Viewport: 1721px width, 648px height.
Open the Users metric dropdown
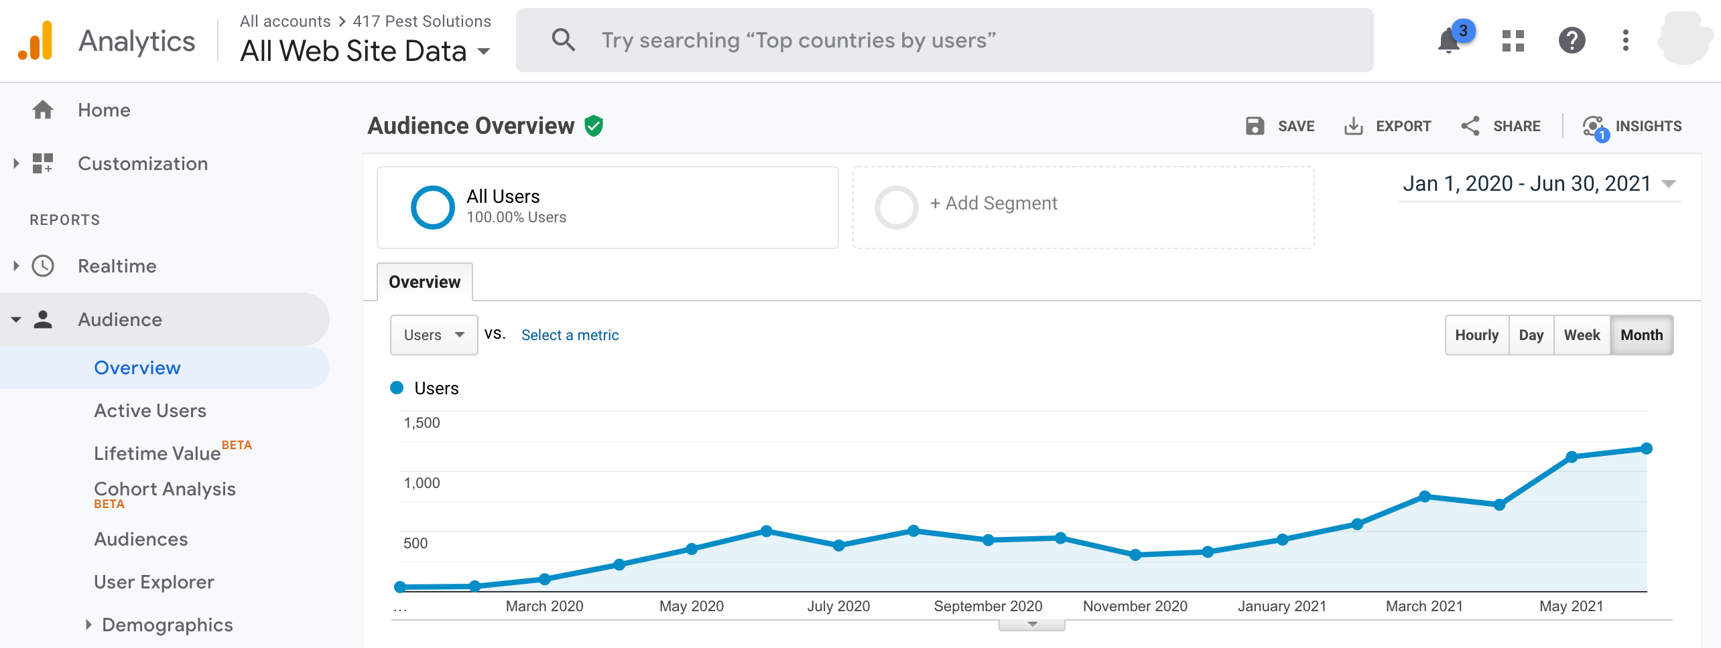(434, 335)
